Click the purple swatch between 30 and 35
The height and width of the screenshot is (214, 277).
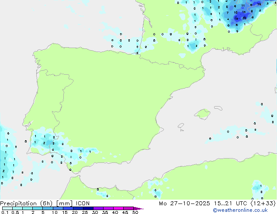click(x=98, y=208)
